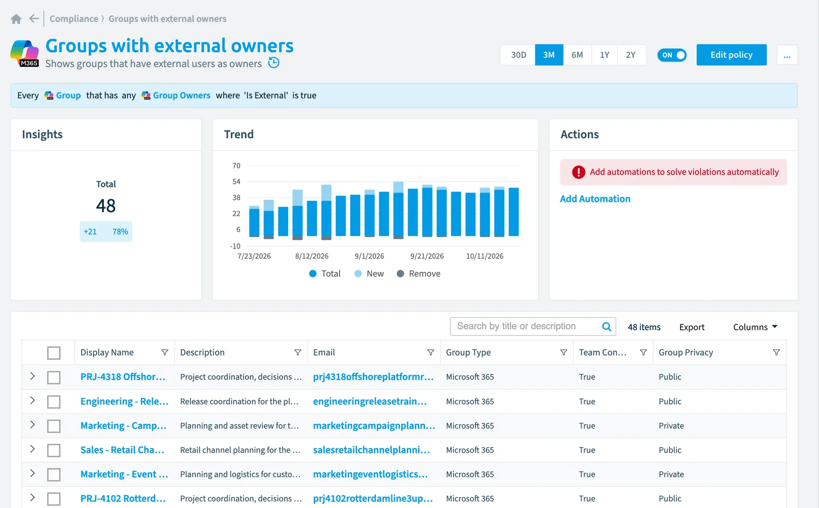The width and height of the screenshot is (819, 508).
Task: Click the Group Owners icon in rule
Action: [146, 96]
